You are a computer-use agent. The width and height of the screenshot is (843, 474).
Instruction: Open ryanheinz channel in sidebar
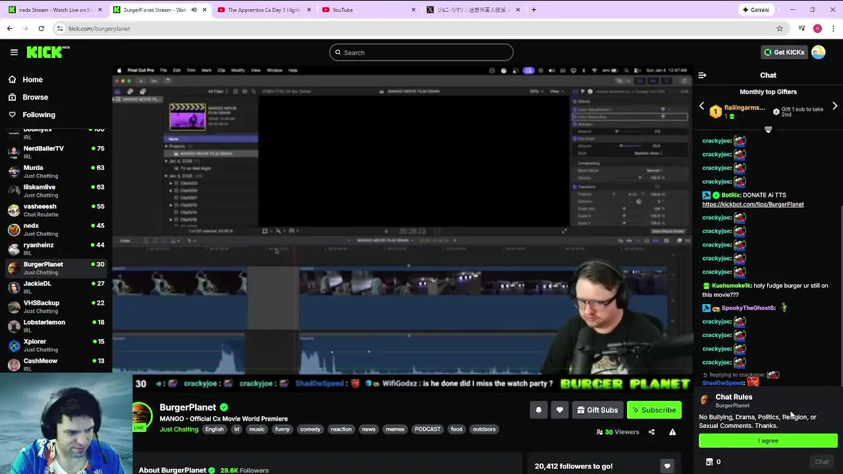[x=56, y=249]
